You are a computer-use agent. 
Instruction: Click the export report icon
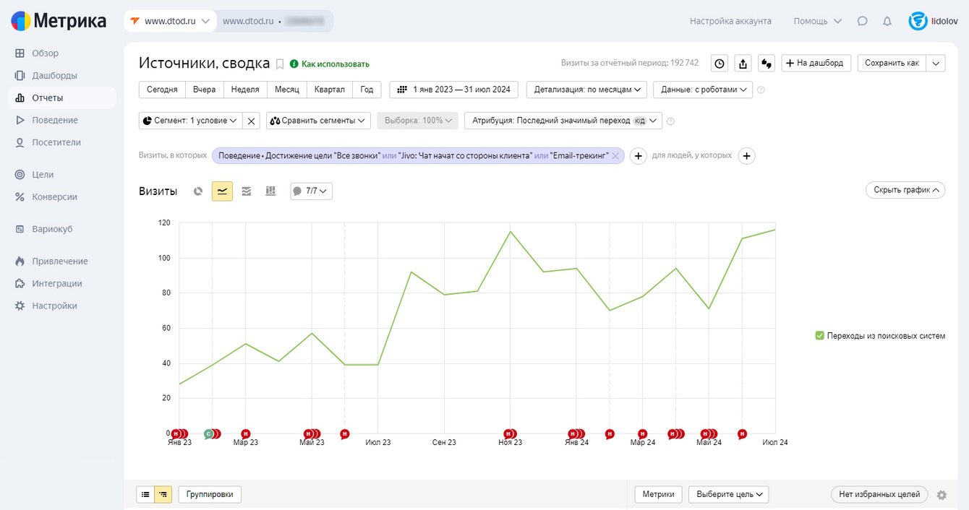(743, 64)
